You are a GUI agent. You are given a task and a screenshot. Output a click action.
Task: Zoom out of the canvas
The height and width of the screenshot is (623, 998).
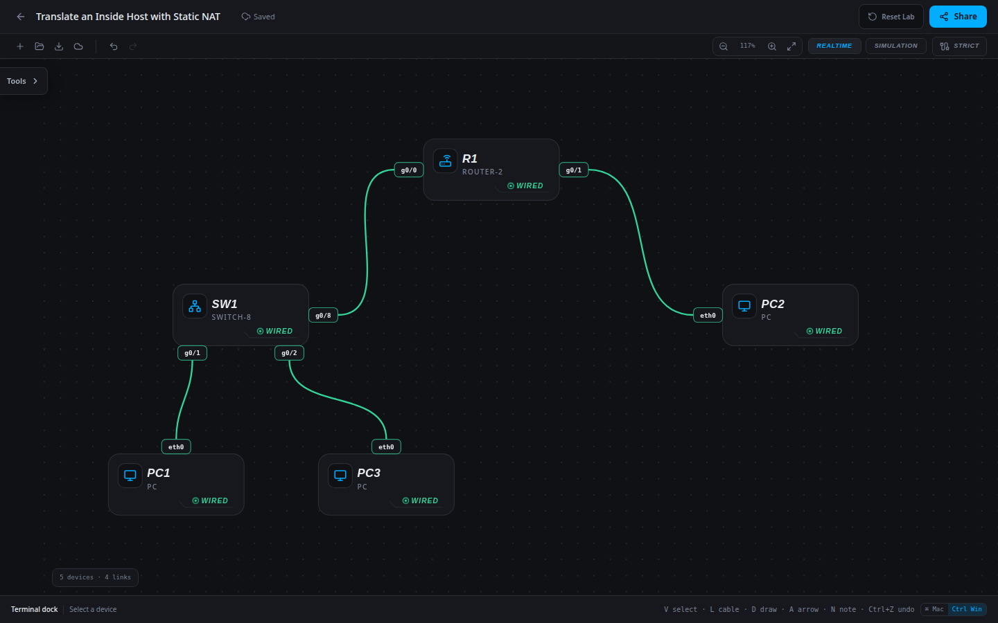point(724,46)
